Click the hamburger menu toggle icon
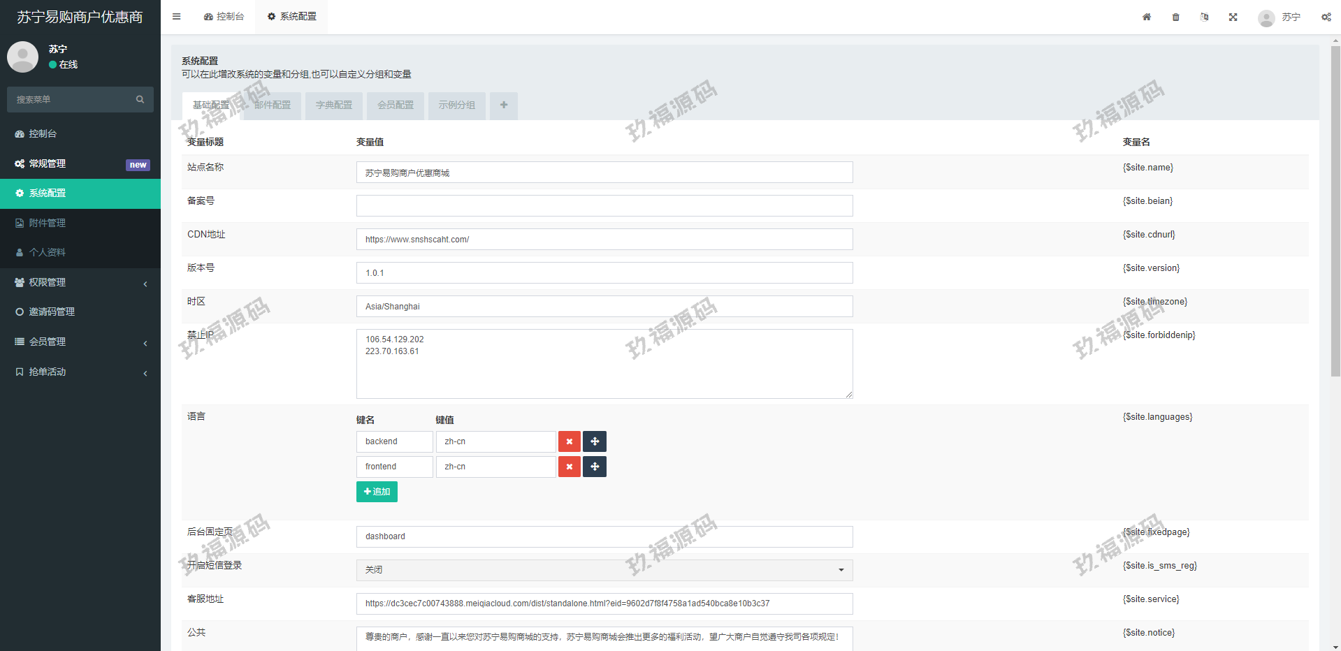Viewport: 1341px width, 651px height. point(177,17)
